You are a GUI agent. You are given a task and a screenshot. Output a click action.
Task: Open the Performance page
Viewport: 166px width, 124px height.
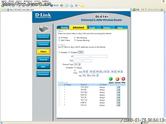pyautogui.click(x=43, y=74)
